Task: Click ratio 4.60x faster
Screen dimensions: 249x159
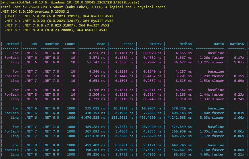Action: [x=212, y=155]
